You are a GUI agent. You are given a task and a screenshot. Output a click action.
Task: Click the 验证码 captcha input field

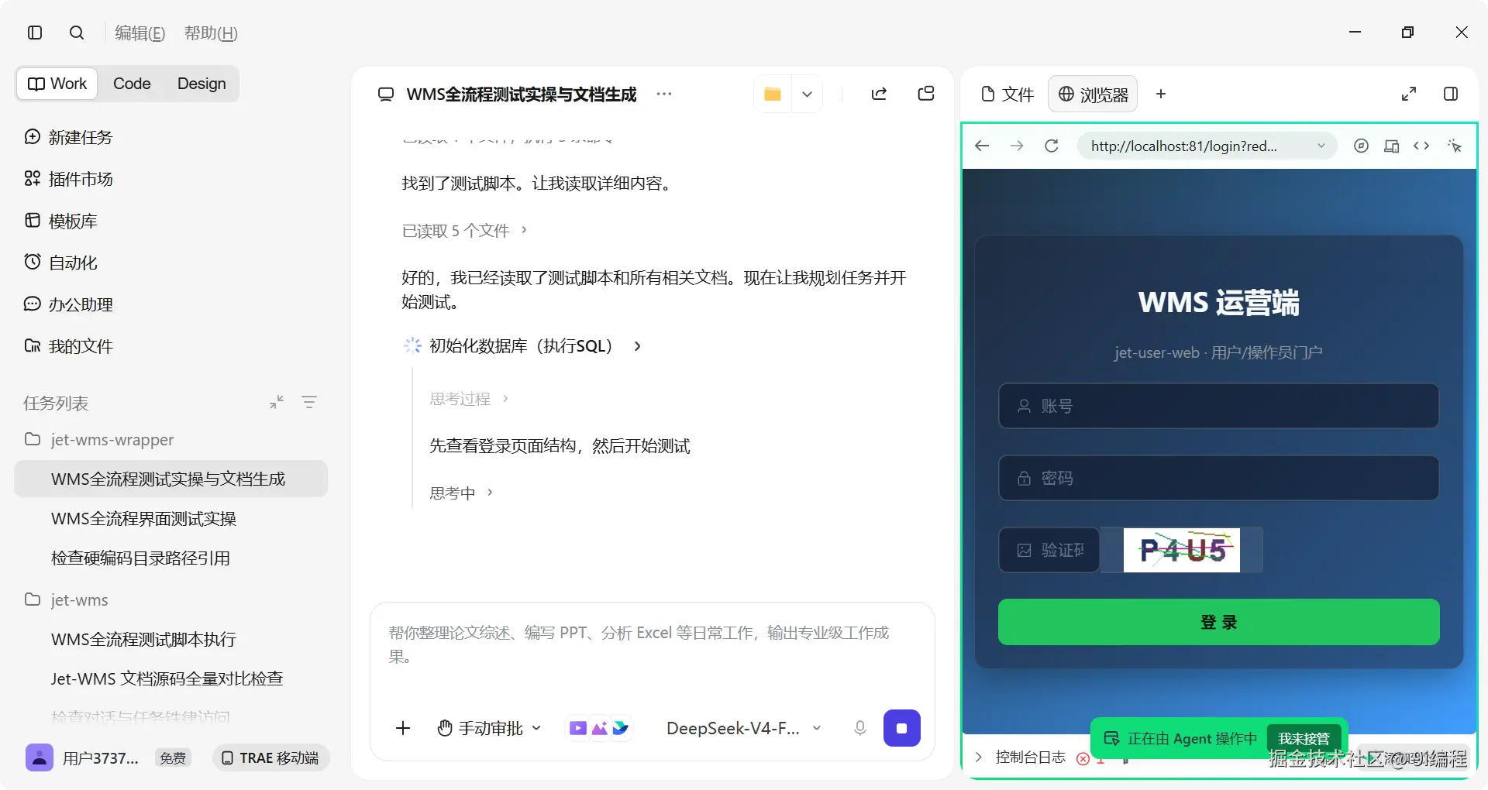1049,550
